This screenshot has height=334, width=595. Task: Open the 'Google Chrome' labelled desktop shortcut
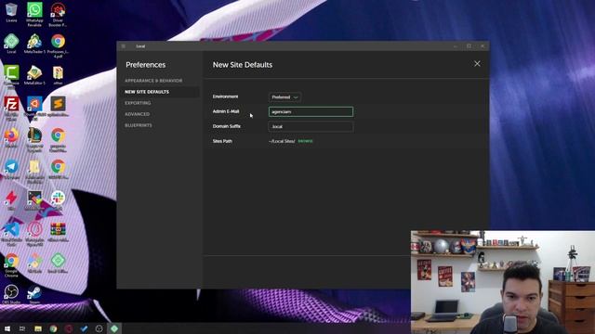tap(11, 264)
